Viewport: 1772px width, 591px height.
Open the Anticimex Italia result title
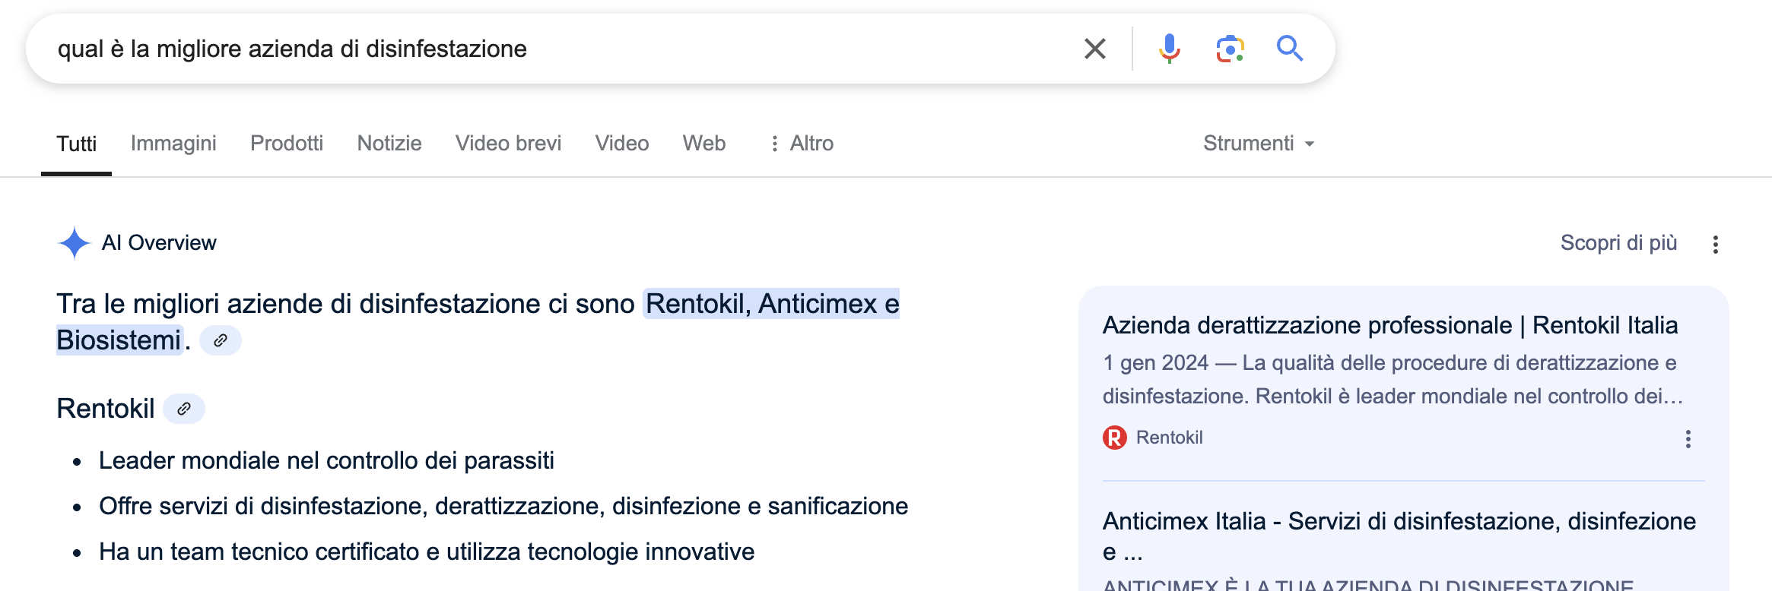click(x=1399, y=536)
